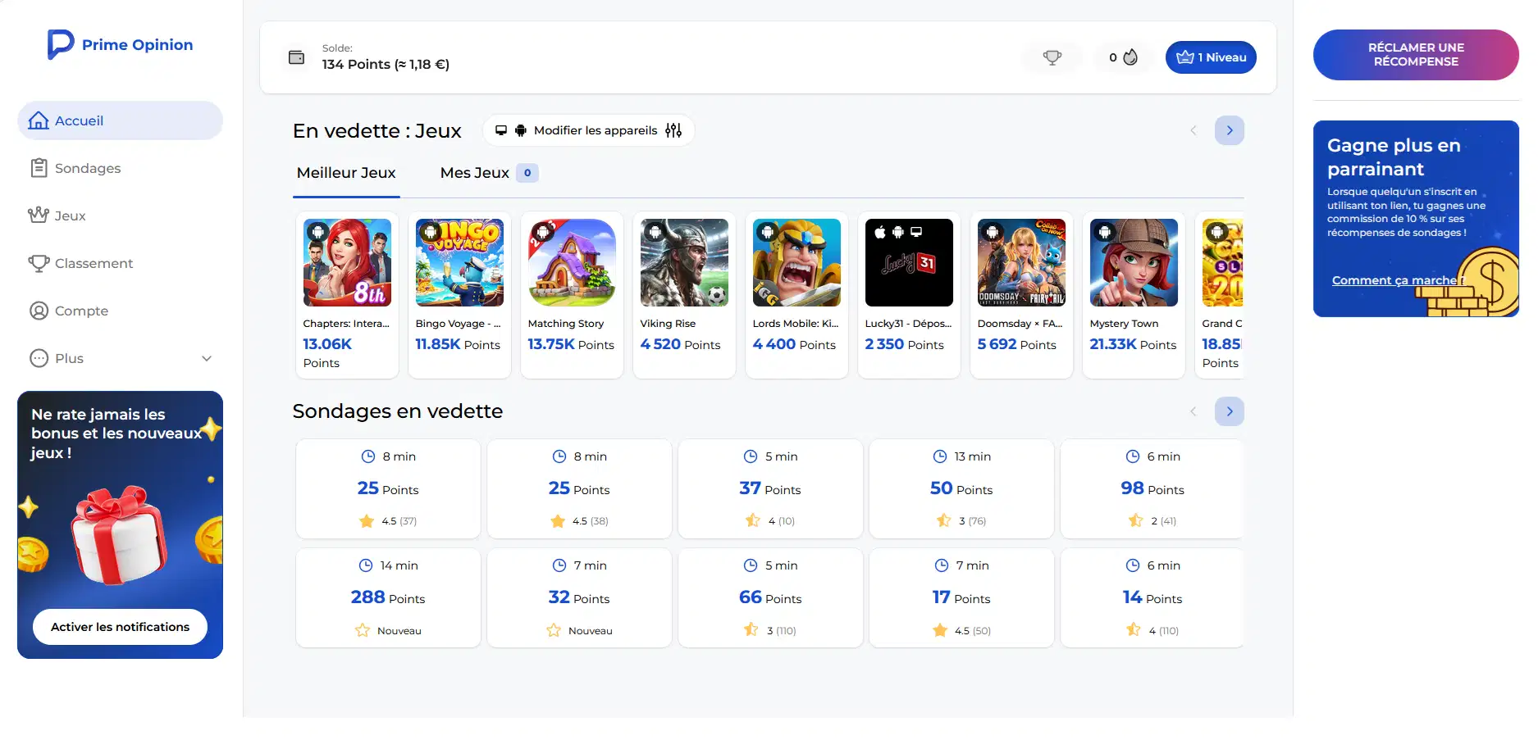The image size is (1538, 749).
Task: Start the 66 Points survey
Action: [770, 598]
